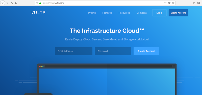This screenshot has height=95, width=202.
Task: Focus the Password field
Action: coord(113,51)
